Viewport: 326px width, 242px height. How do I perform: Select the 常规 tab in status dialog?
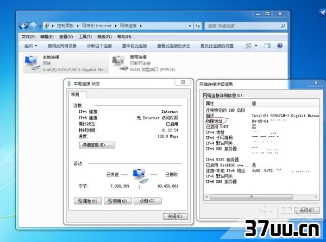76,94
